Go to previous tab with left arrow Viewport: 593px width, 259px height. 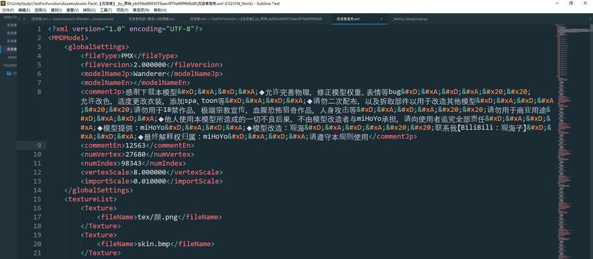(20, 19)
